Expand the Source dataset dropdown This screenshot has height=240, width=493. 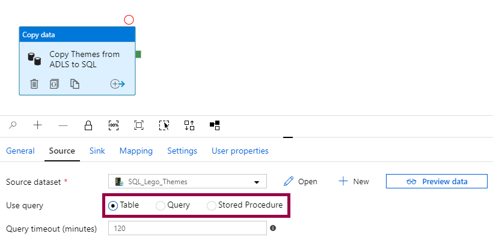pyautogui.click(x=257, y=182)
